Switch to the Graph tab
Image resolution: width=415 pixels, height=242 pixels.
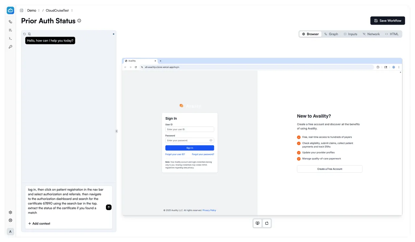pos(331,34)
